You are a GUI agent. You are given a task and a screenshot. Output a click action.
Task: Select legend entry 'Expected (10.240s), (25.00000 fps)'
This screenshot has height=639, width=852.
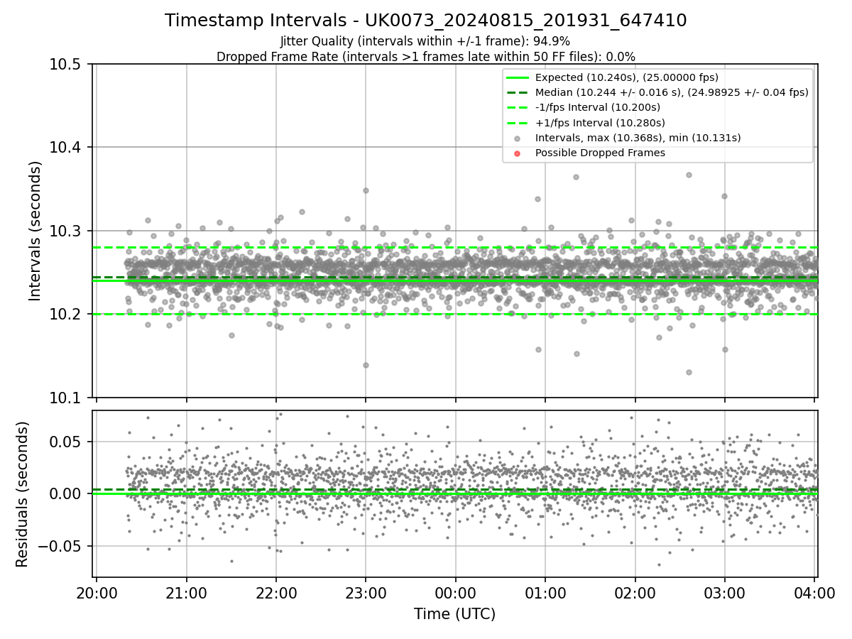click(x=627, y=77)
